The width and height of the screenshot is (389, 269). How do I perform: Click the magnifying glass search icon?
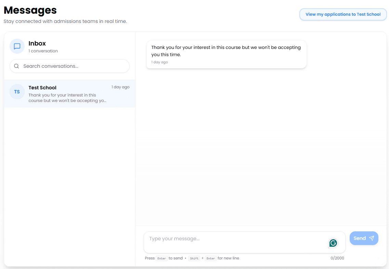(x=16, y=66)
